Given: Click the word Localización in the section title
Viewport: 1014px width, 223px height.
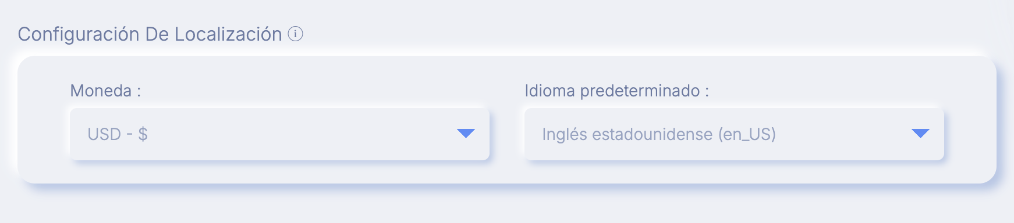Looking at the screenshot, I should (x=228, y=34).
